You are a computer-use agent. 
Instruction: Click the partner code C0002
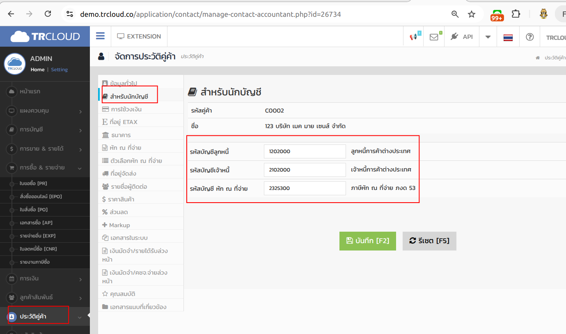click(x=275, y=111)
